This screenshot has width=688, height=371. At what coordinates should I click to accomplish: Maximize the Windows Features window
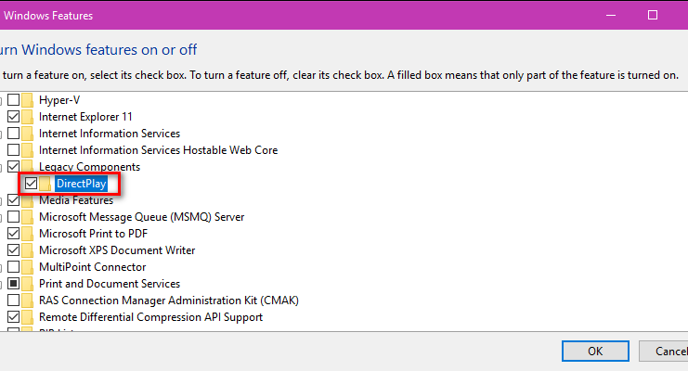coord(653,16)
